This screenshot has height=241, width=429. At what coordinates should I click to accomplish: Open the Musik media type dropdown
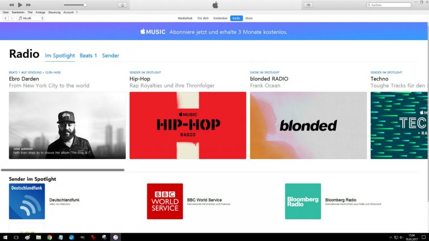click(x=30, y=18)
